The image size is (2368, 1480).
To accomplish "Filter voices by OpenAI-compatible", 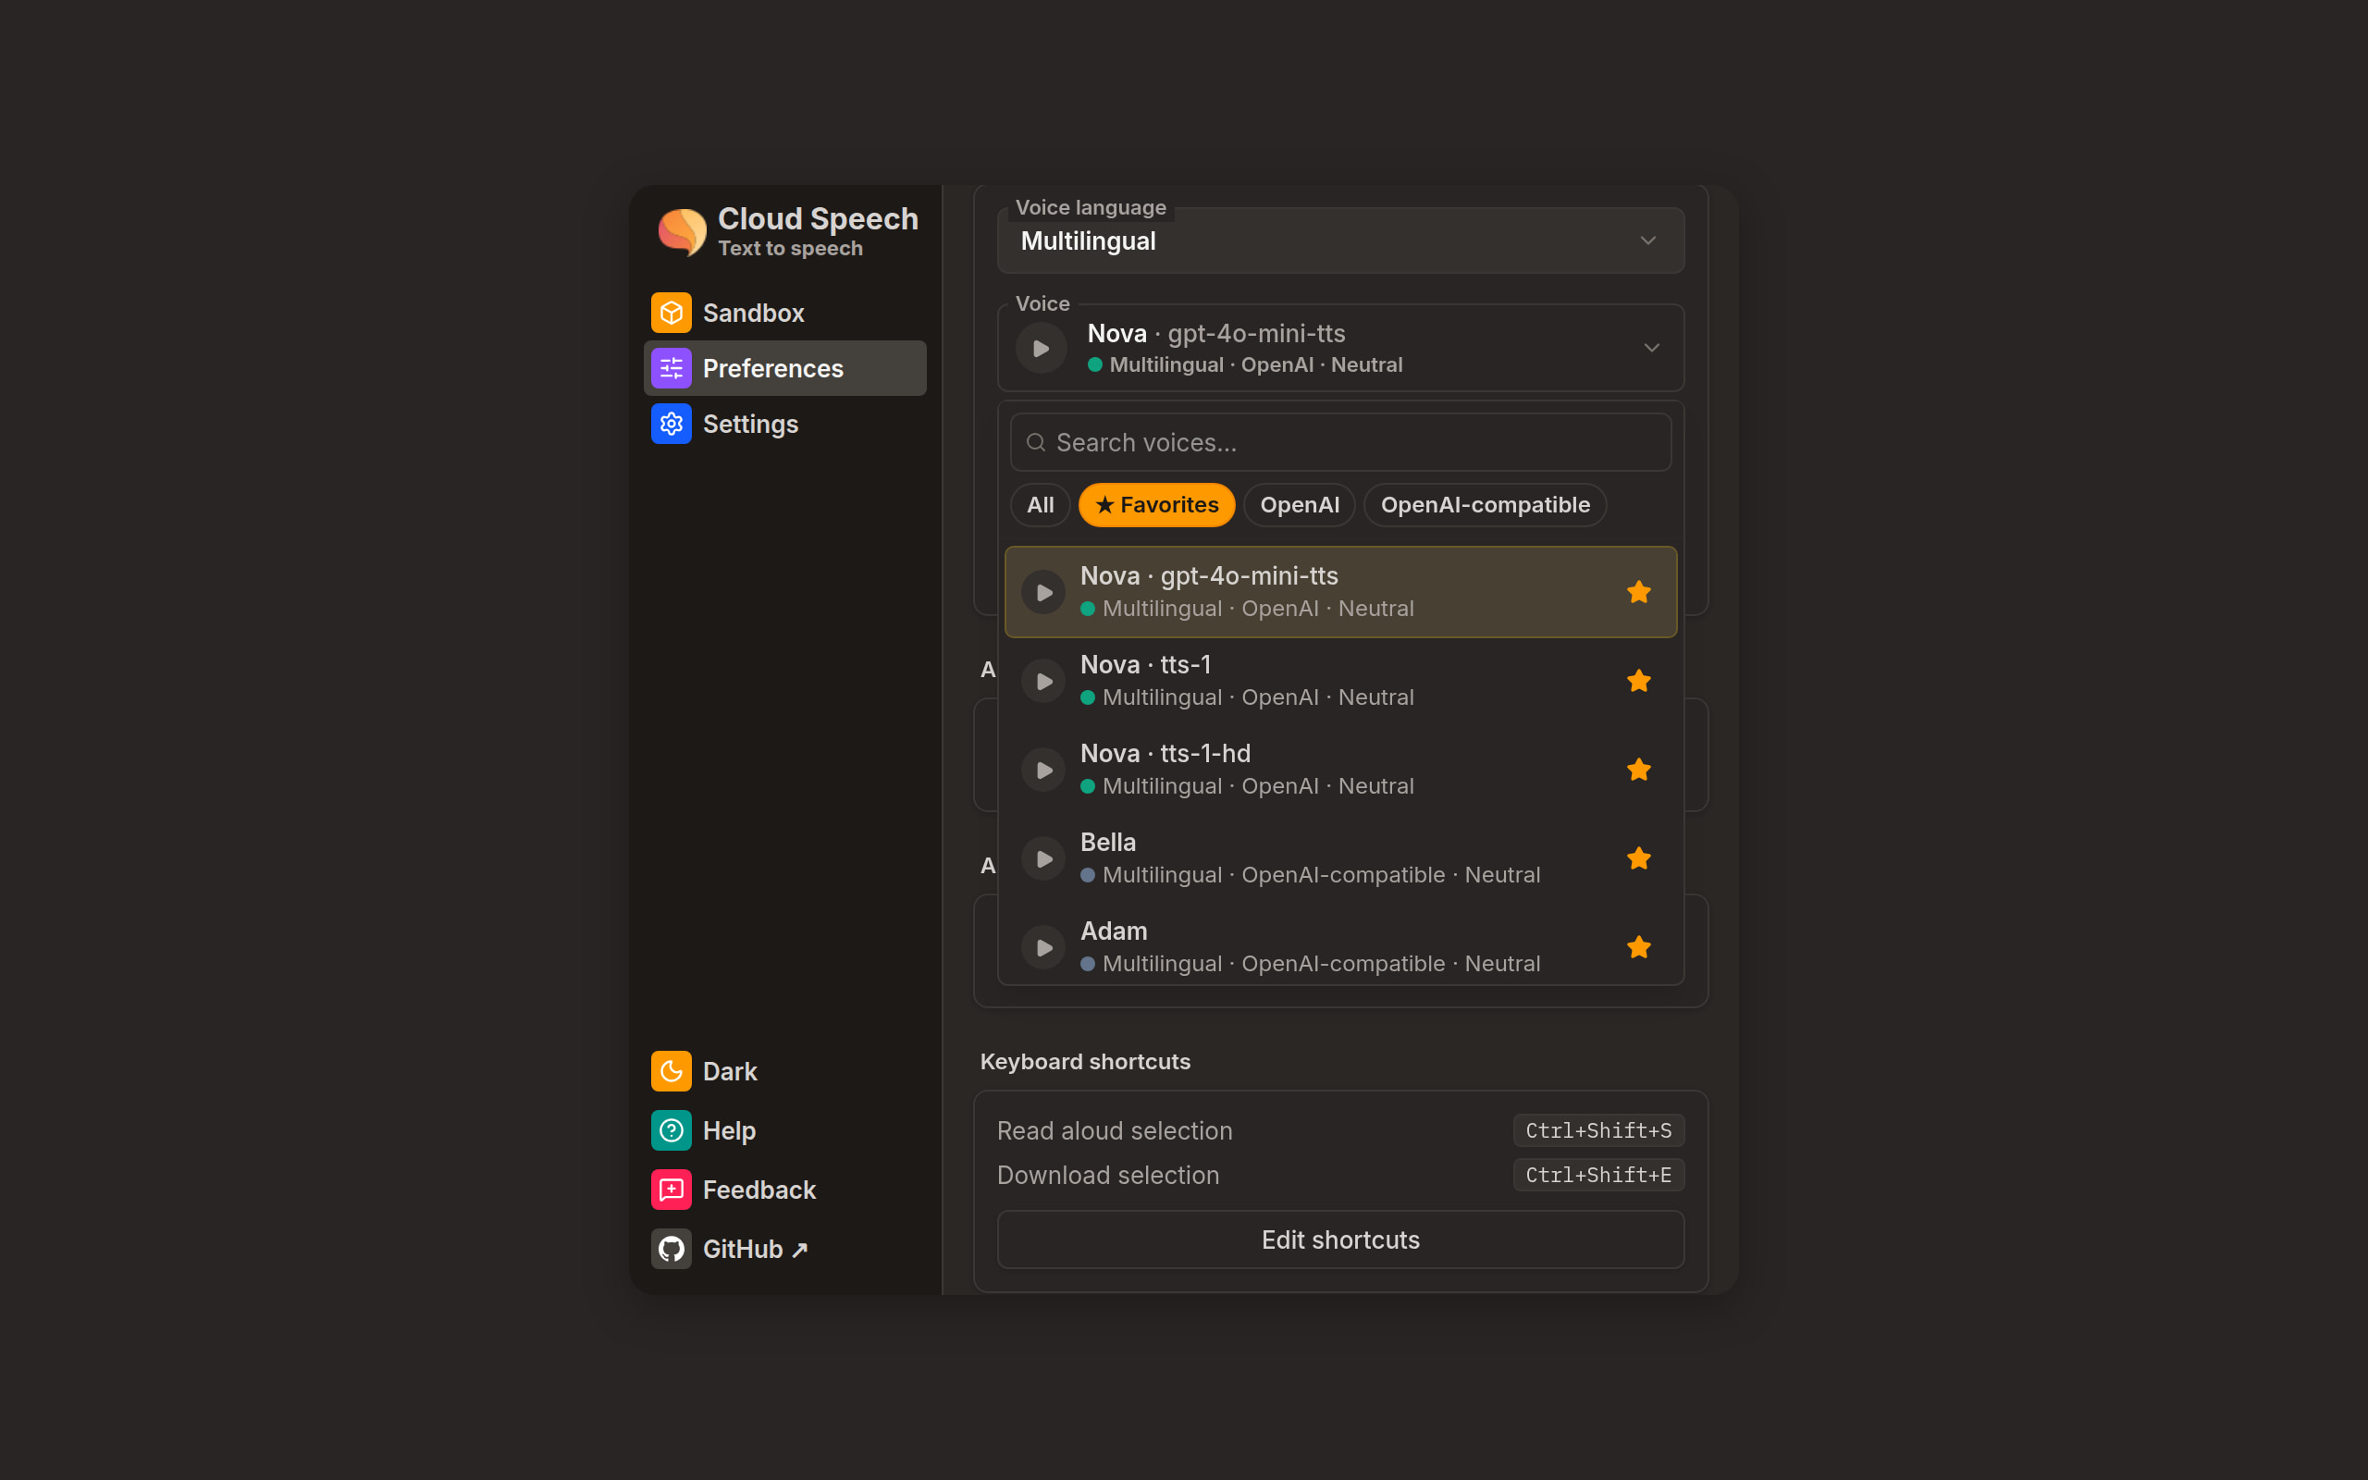I will pos(1485,505).
